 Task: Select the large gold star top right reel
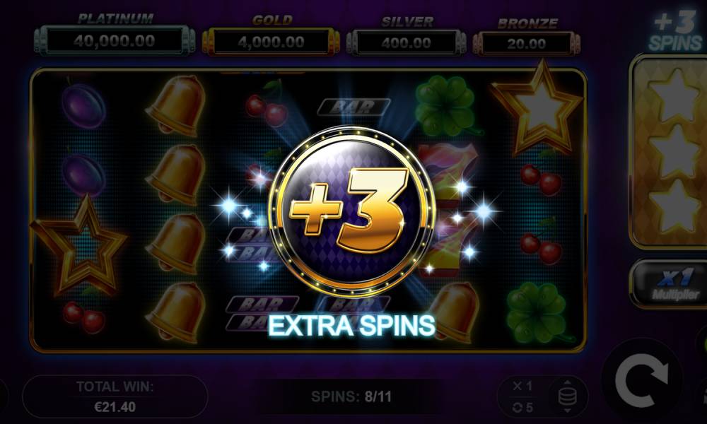tap(537, 108)
